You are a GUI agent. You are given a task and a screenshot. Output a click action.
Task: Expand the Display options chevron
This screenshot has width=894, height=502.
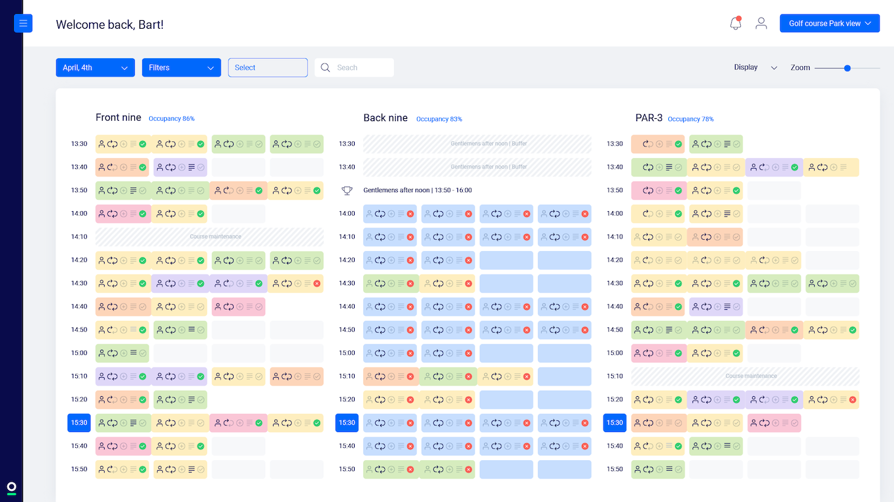(x=774, y=68)
